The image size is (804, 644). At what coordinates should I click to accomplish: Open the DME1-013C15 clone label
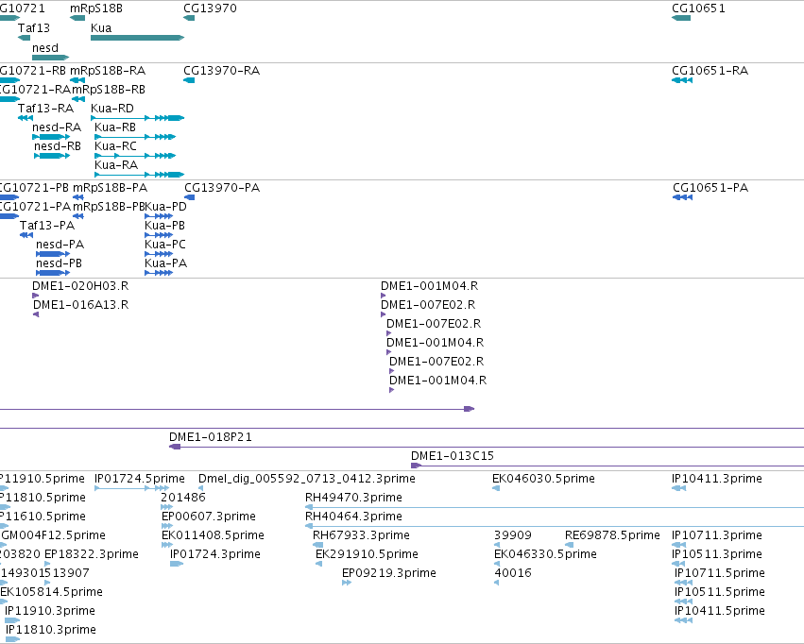tap(453, 456)
